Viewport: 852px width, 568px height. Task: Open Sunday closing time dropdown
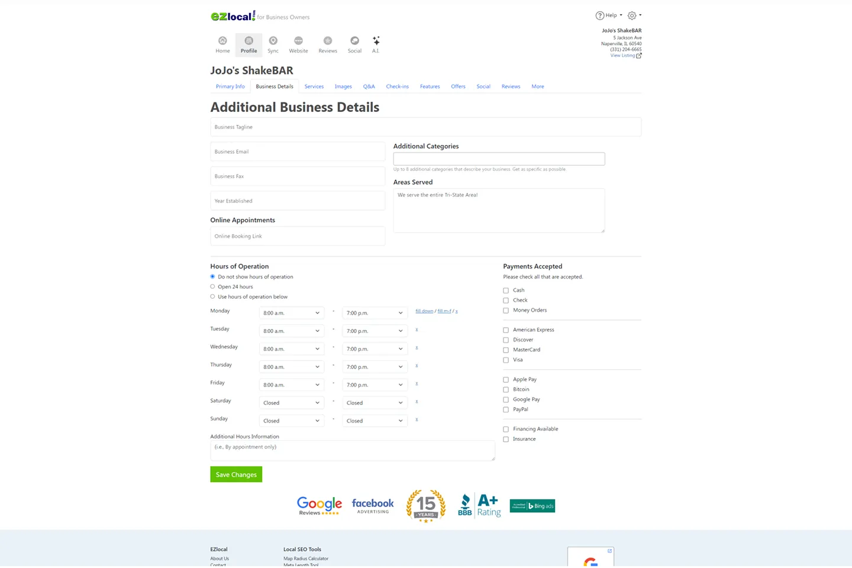tap(375, 421)
